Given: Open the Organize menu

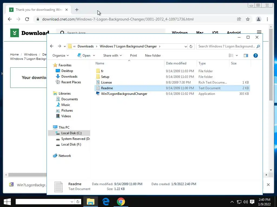Looking at the screenshot, I should click(x=61, y=56).
